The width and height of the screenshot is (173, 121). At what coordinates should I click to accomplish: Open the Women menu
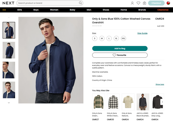point(54,10)
